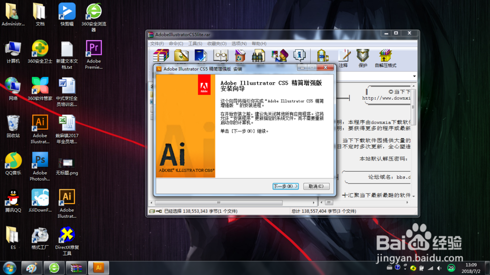
Task: Click the network signal icon in system tray
Action: 430,268
